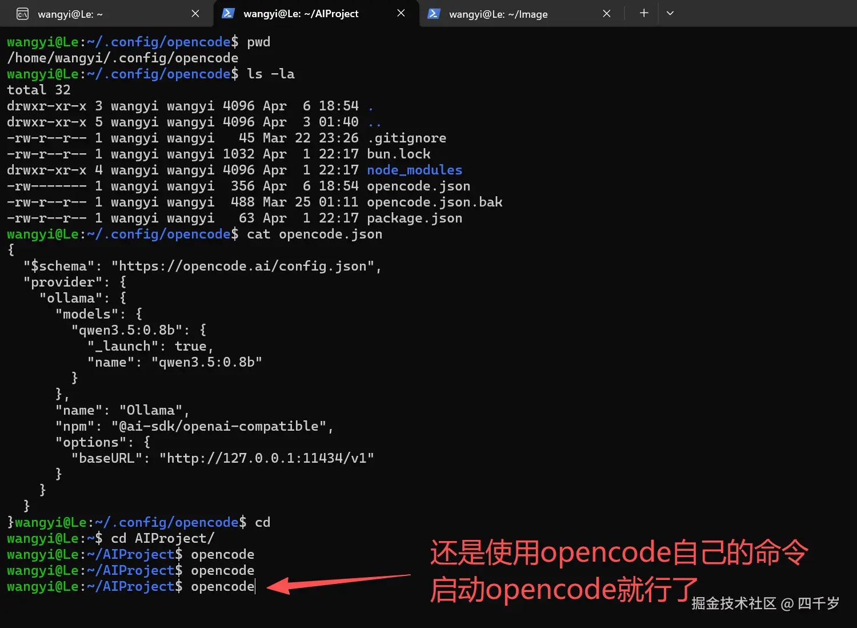Image resolution: width=857 pixels, height=628 pixels.
Task: Click the .gitignore file entry
Action: coord(407,137)
